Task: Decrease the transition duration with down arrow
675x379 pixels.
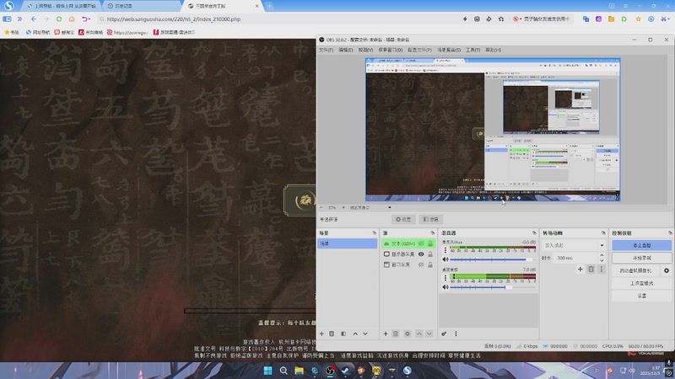Action: click(602, 260)
